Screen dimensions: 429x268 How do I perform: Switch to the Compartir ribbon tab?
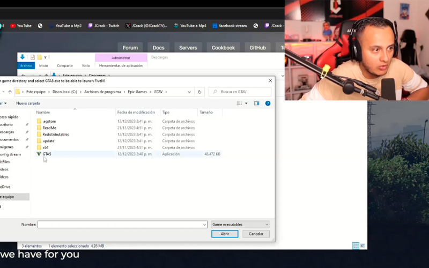(65, 65)
